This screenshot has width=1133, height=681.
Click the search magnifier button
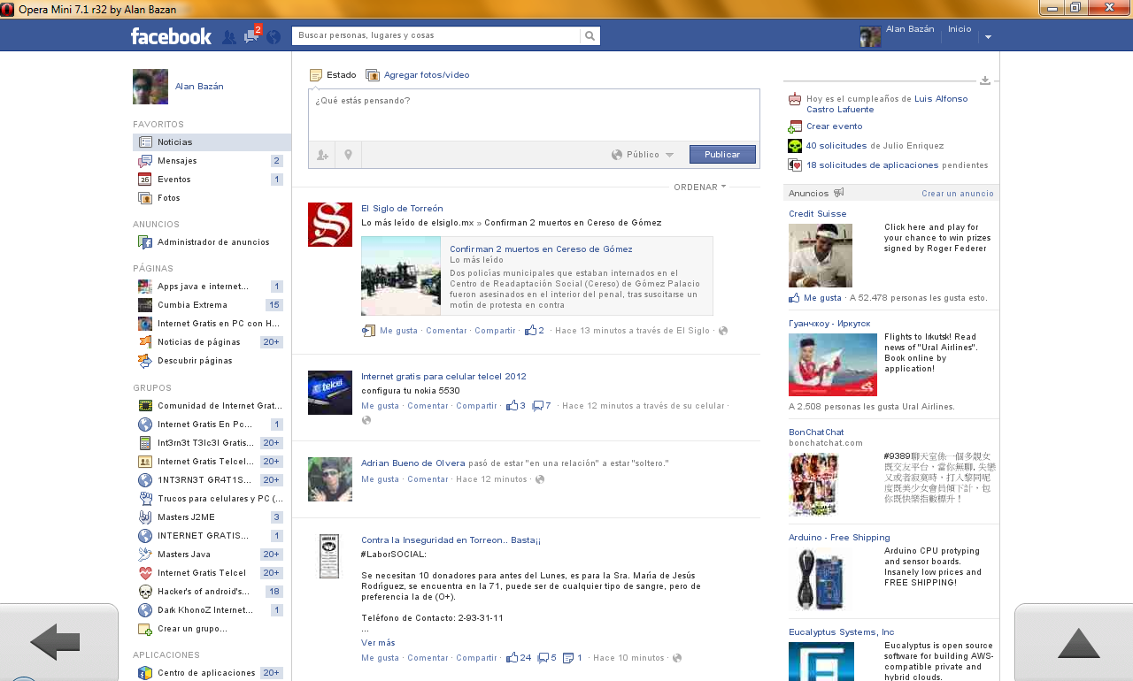click(590, 35)
